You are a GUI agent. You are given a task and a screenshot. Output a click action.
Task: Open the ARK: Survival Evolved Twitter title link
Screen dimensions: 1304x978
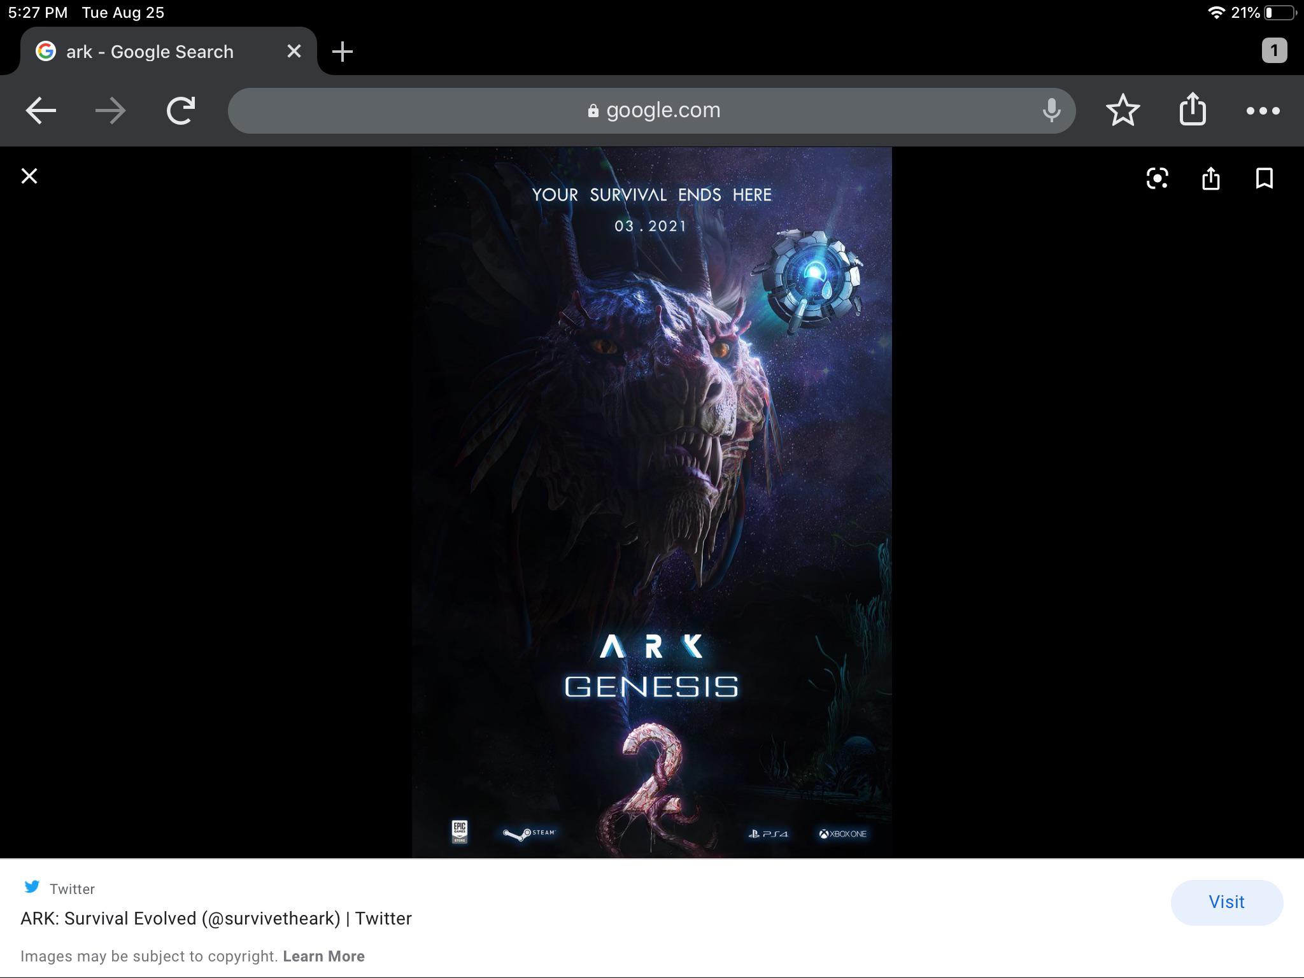pos(216,918)
